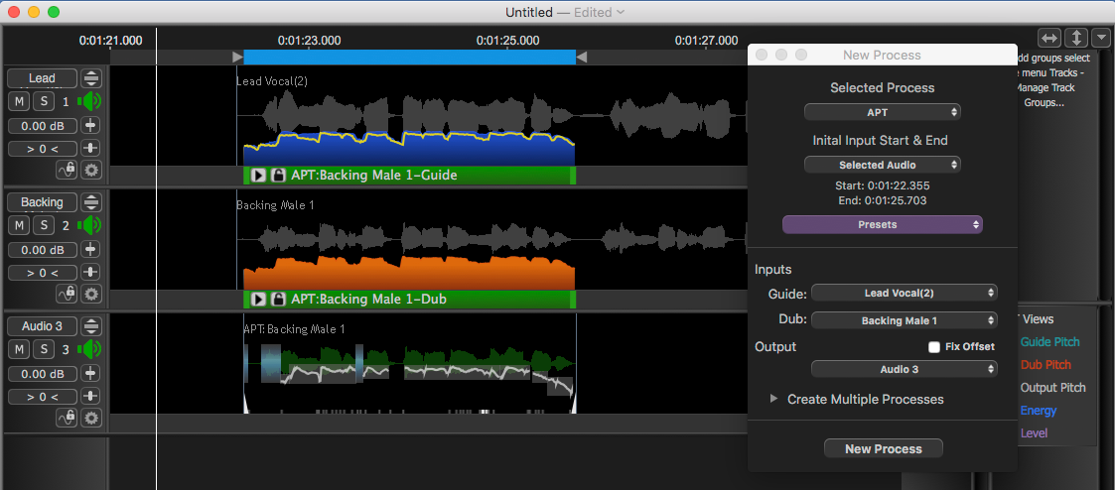This screenshot has height=490, width=1115.
Task: Select Energy in the Views list
Action: [x=1038, y=411]
